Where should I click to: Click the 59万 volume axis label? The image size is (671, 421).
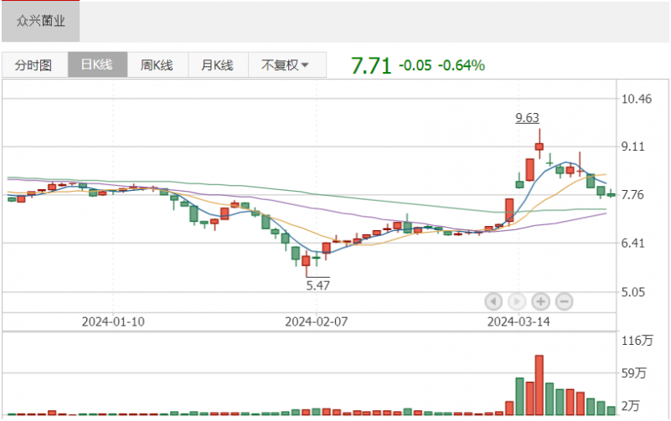634,373
